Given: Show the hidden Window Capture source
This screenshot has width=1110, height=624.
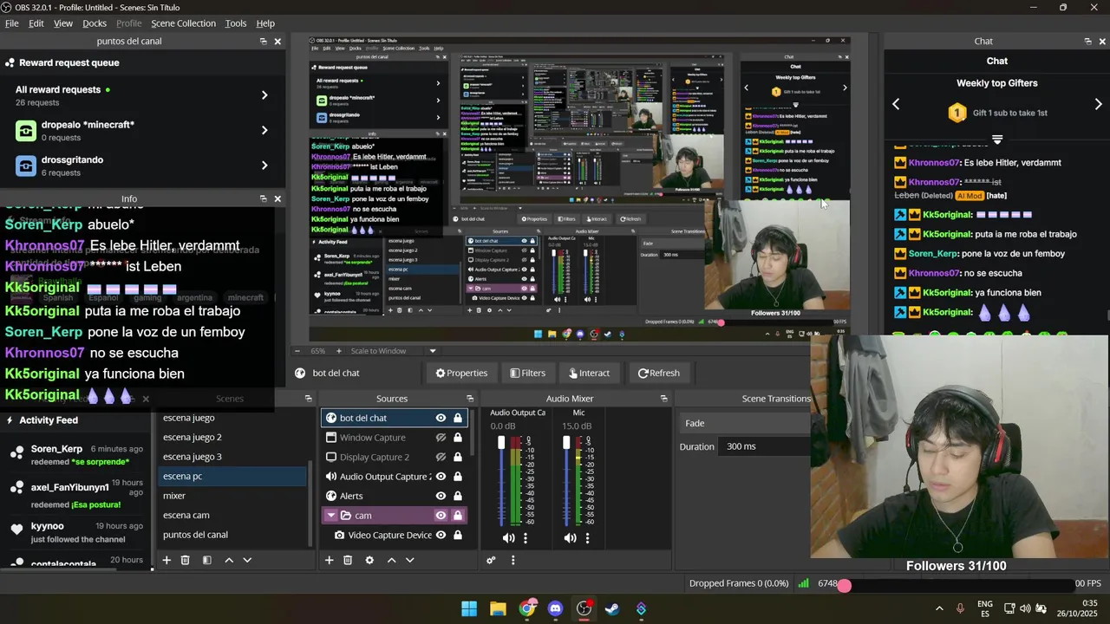Looking at the screenshot, I should coord(441,438).
